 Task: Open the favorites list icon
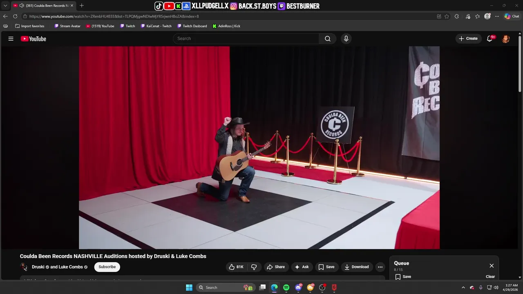point(477,16)
